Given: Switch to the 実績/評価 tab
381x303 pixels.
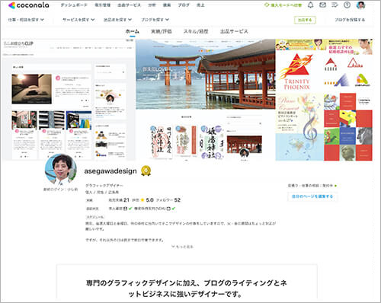Looking at the screenshot, I should click(162, 31).
